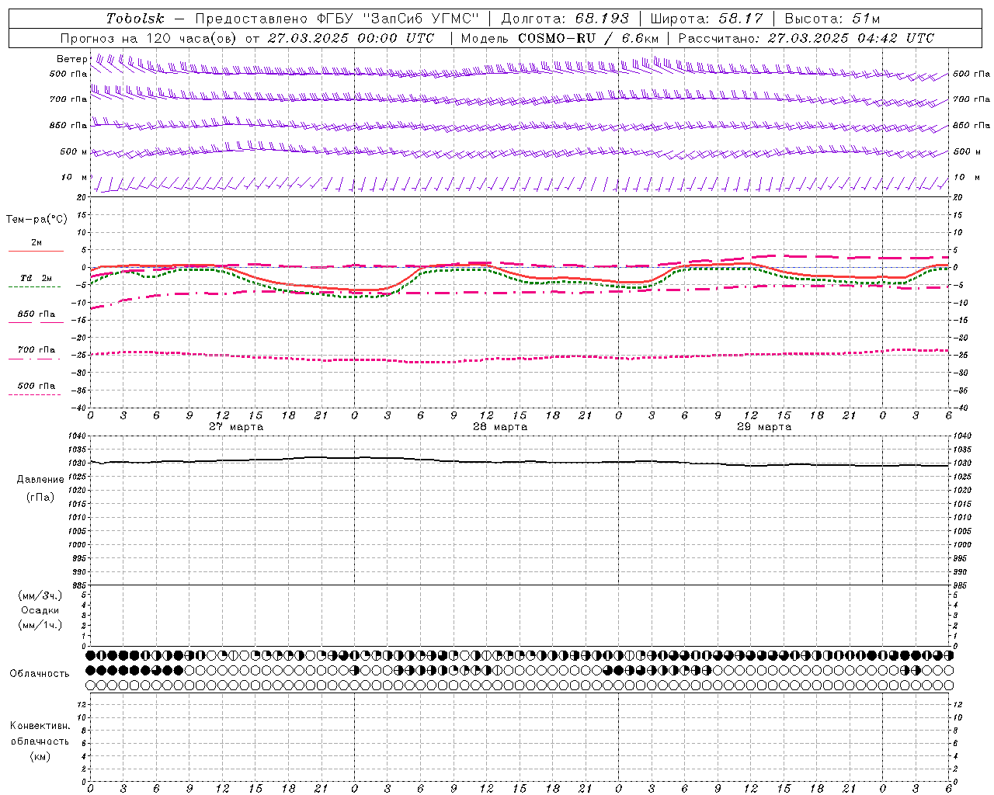Click the 29 марта date label
Image resolution: width=994 pixels, height=795 pixels.
point(764,426)
